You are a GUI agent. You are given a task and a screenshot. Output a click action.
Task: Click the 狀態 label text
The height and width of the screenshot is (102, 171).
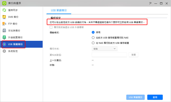(x=52, y=65)
